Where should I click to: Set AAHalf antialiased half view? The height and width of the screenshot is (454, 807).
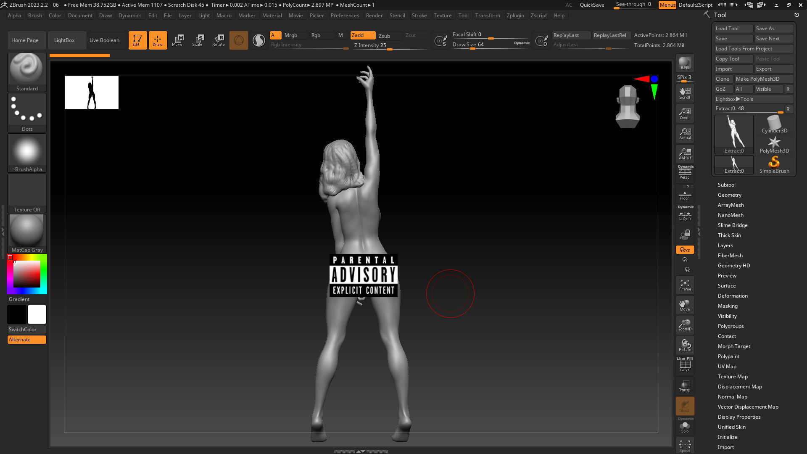pos(685,154)
